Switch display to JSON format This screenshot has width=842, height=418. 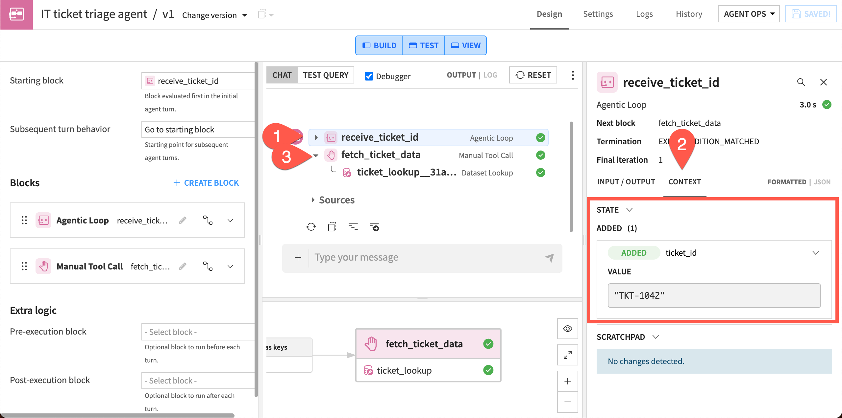[822, 182]
